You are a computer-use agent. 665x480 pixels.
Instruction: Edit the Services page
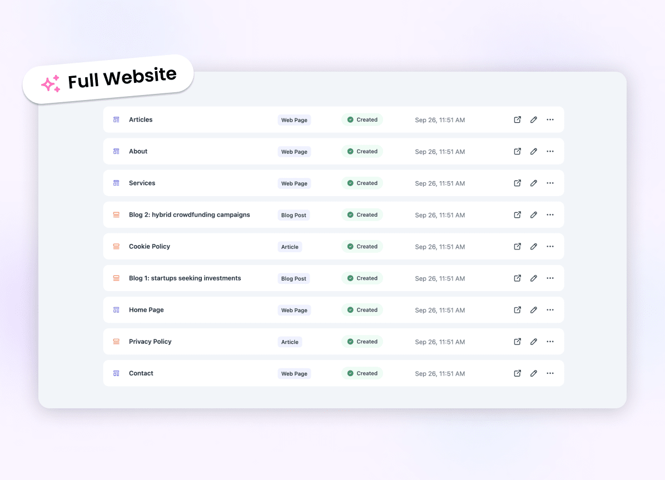(x=534, y=183)
